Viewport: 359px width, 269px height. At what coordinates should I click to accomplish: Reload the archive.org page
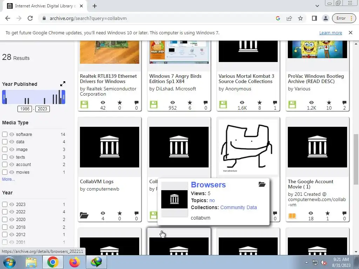coord(30,18)
